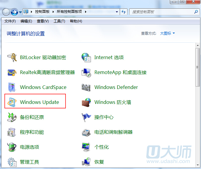Open Backup and Restore icon

point(12,117)
